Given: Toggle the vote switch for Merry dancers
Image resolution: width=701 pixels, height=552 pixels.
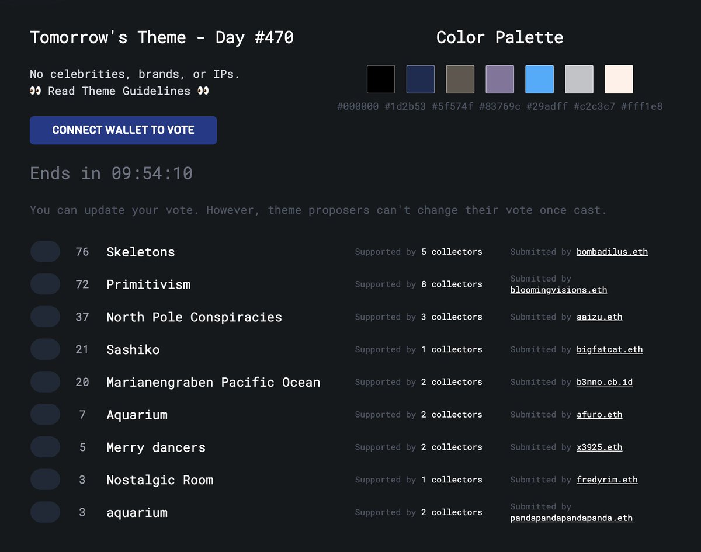Looking at the screenshot, I should coord(45,447).
